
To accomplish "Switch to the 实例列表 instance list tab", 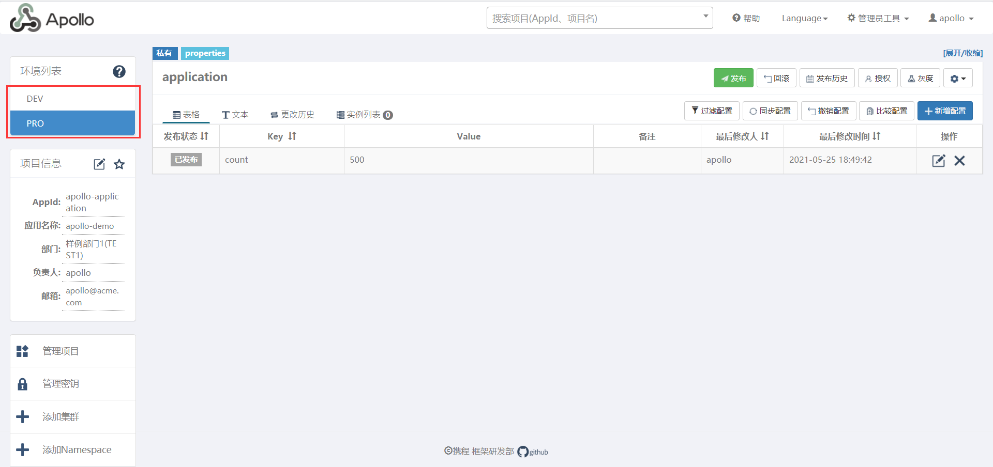I will click(365, 115).
